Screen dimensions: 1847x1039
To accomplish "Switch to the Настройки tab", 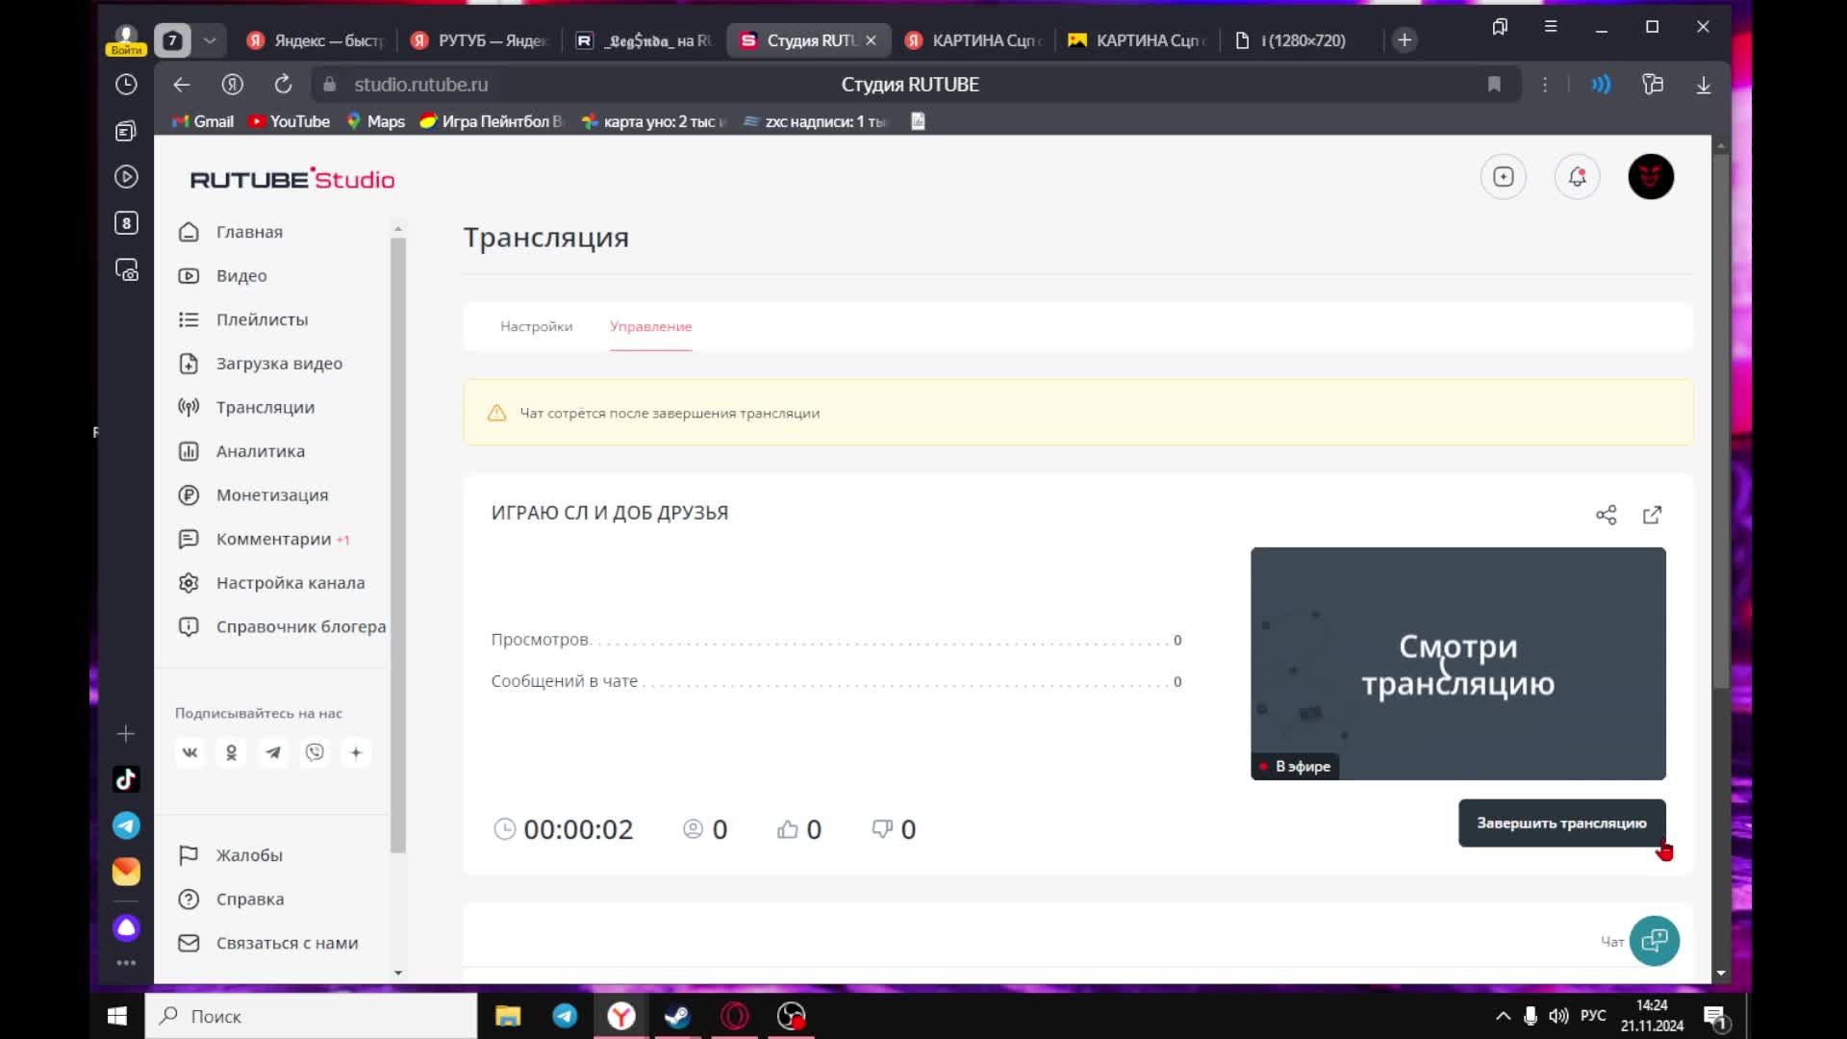I will pos(536,327).
